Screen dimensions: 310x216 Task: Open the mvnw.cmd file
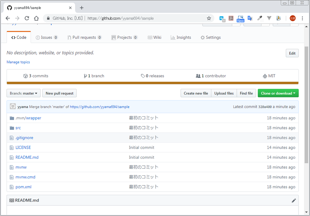coord(25,177)
